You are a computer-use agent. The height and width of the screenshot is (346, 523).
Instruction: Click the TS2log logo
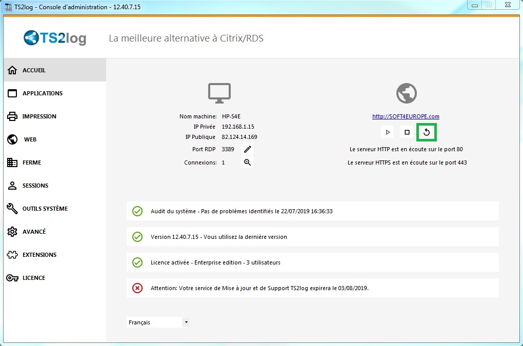pos(55,38)
